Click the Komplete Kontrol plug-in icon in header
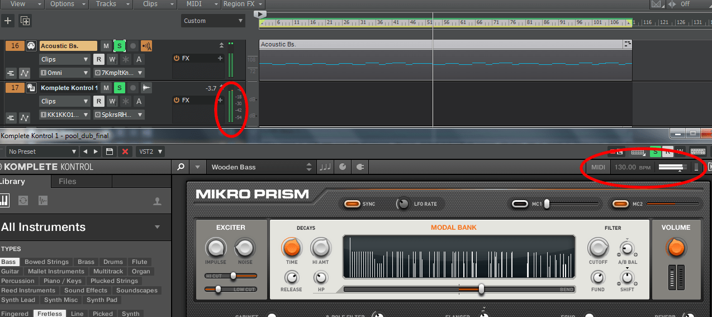712x317 pixels. tap(360, 167)
